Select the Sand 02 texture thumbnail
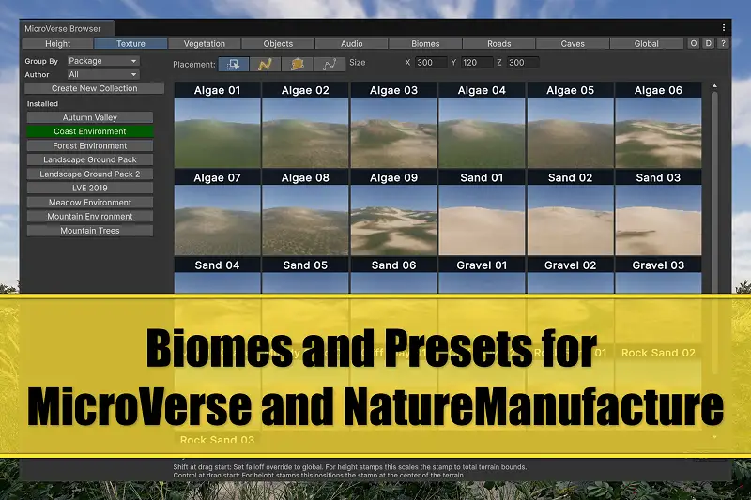This screenshot has height=500, width=751. (x=571, y=220)
